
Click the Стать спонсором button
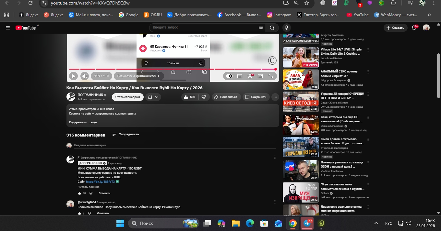128,97
